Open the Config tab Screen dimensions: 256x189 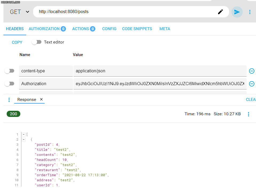click(109, 29)
